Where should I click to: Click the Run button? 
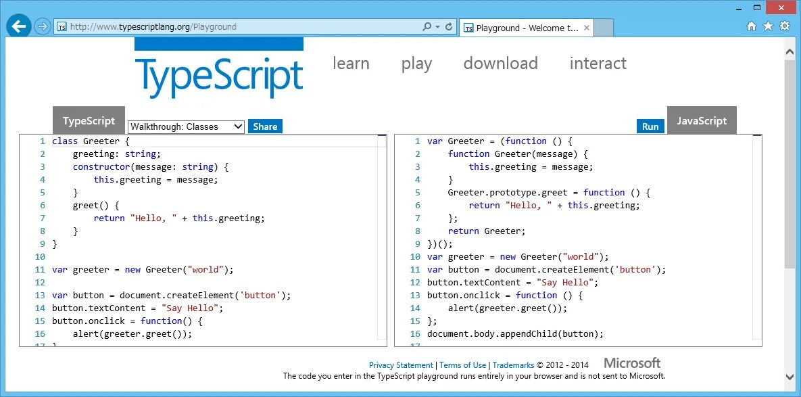point(650,126)
